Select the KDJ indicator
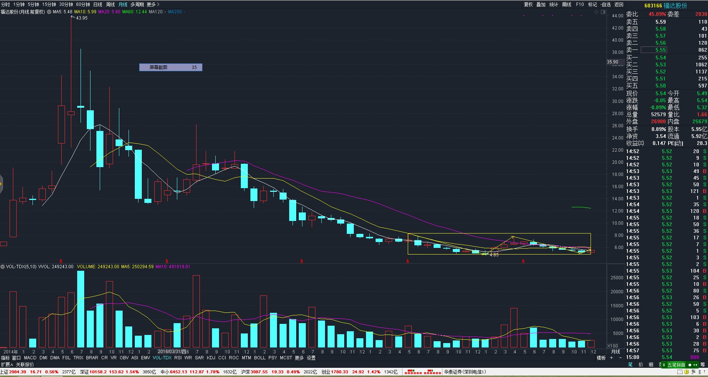 (211, 358)
